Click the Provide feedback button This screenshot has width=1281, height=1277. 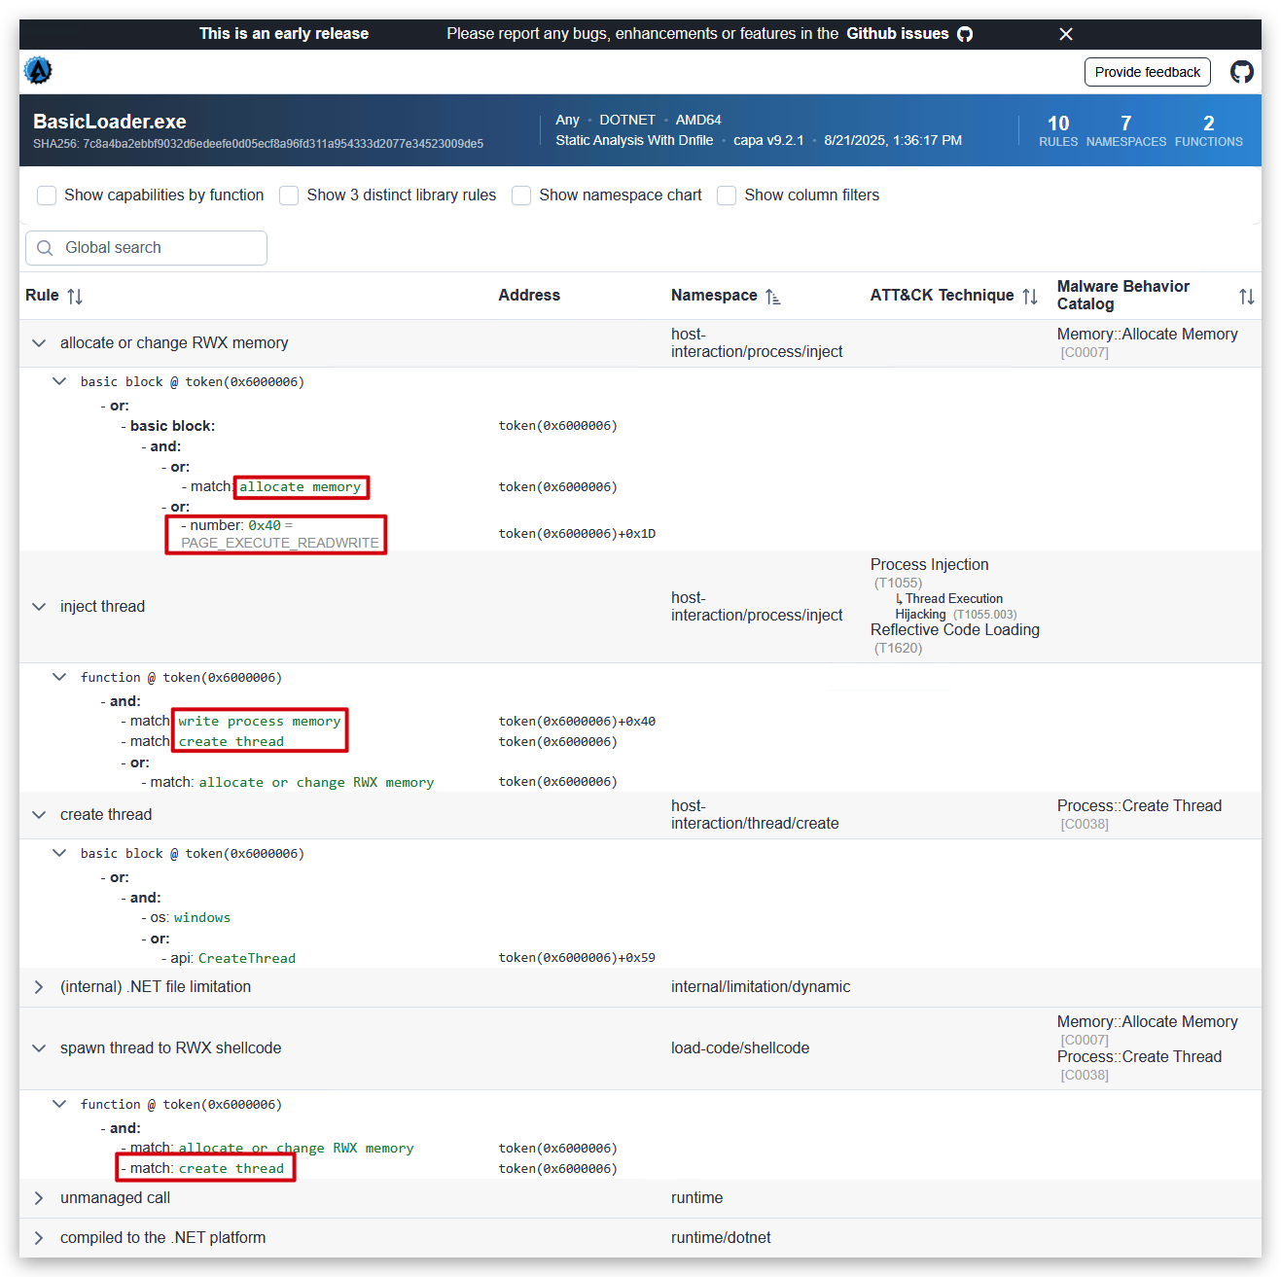(1148, 72)
